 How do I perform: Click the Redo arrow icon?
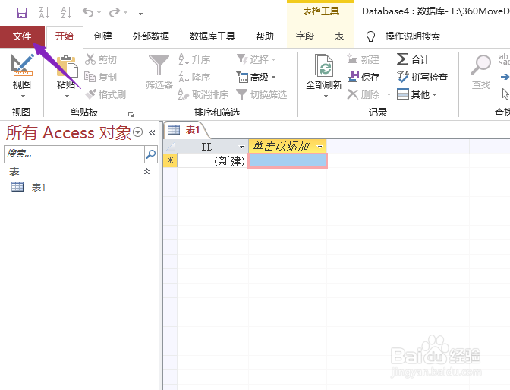pyautogui.click(x=115, y=12)
